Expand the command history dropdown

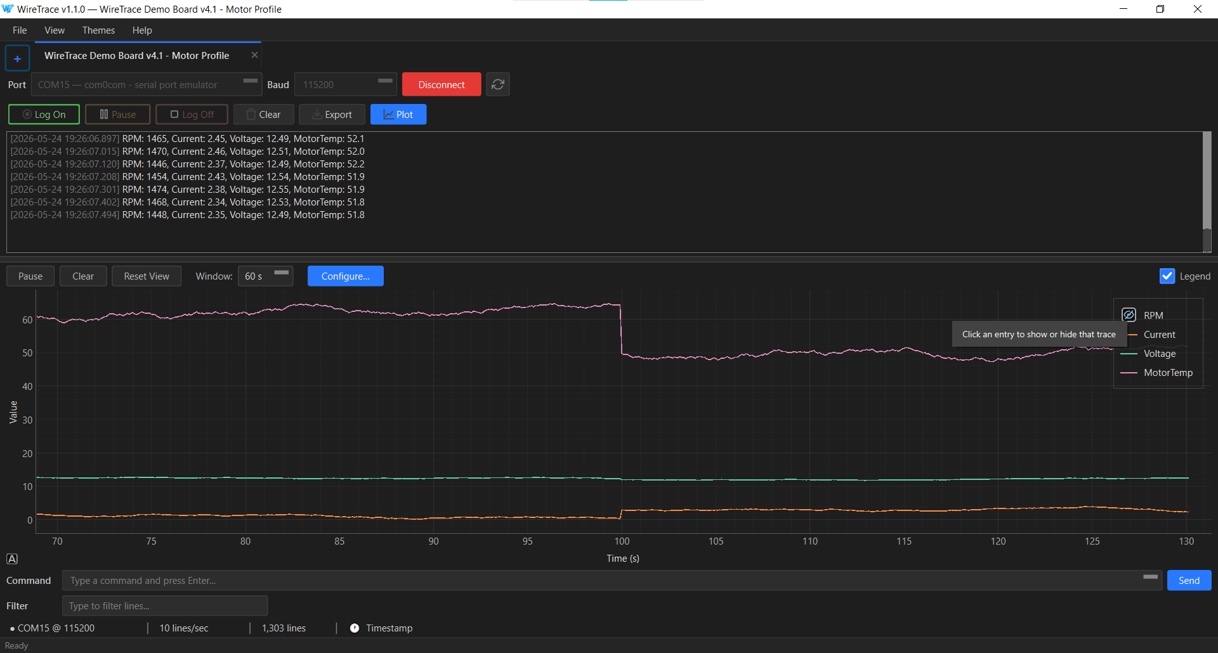click(x=1150, y=578)
